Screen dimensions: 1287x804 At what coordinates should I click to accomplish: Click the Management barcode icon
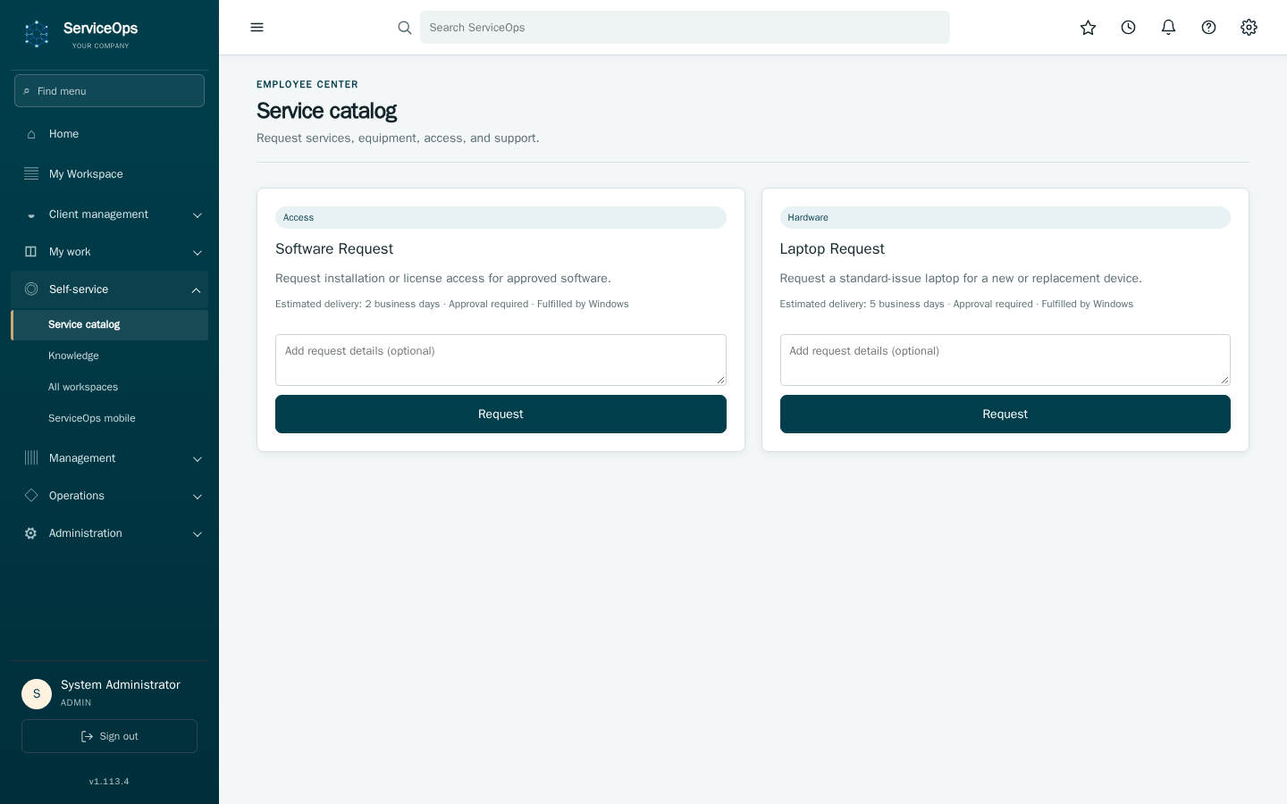pos(31,458)
